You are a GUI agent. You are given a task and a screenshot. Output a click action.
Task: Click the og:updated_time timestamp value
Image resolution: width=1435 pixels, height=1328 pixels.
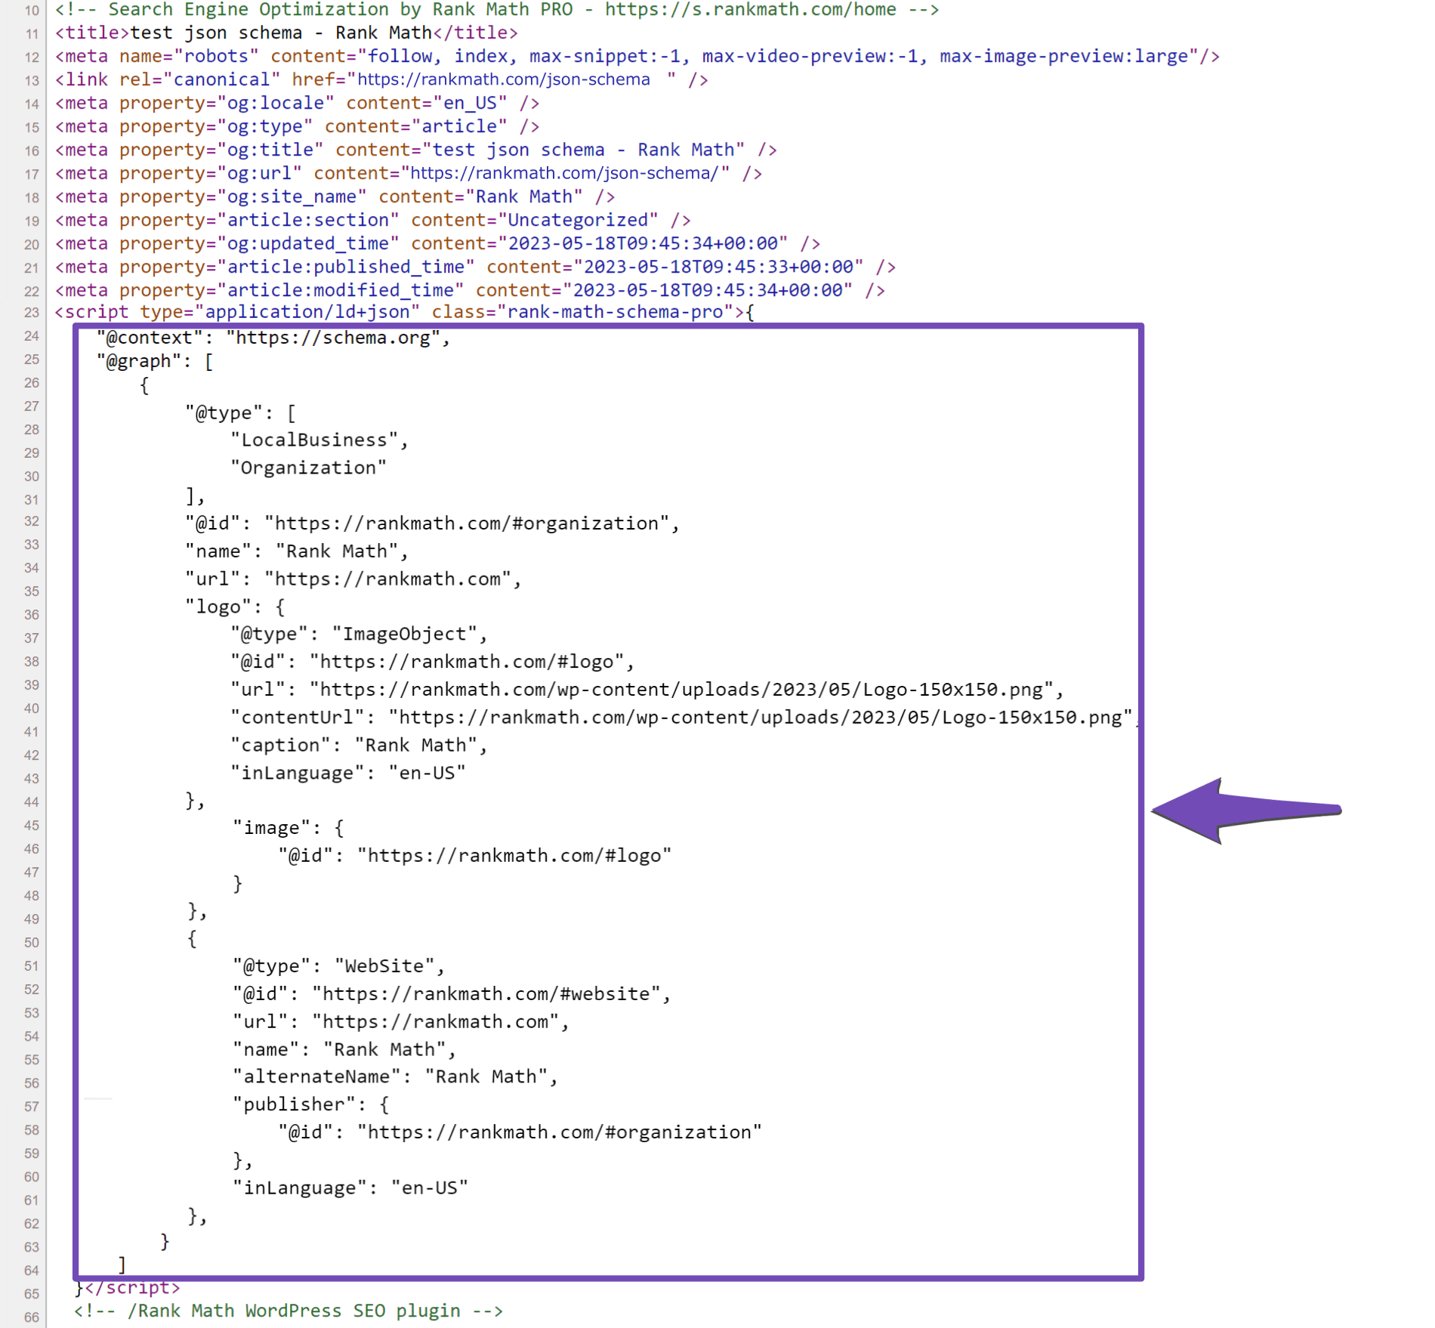pyautogui.click(x=643, y=243)
